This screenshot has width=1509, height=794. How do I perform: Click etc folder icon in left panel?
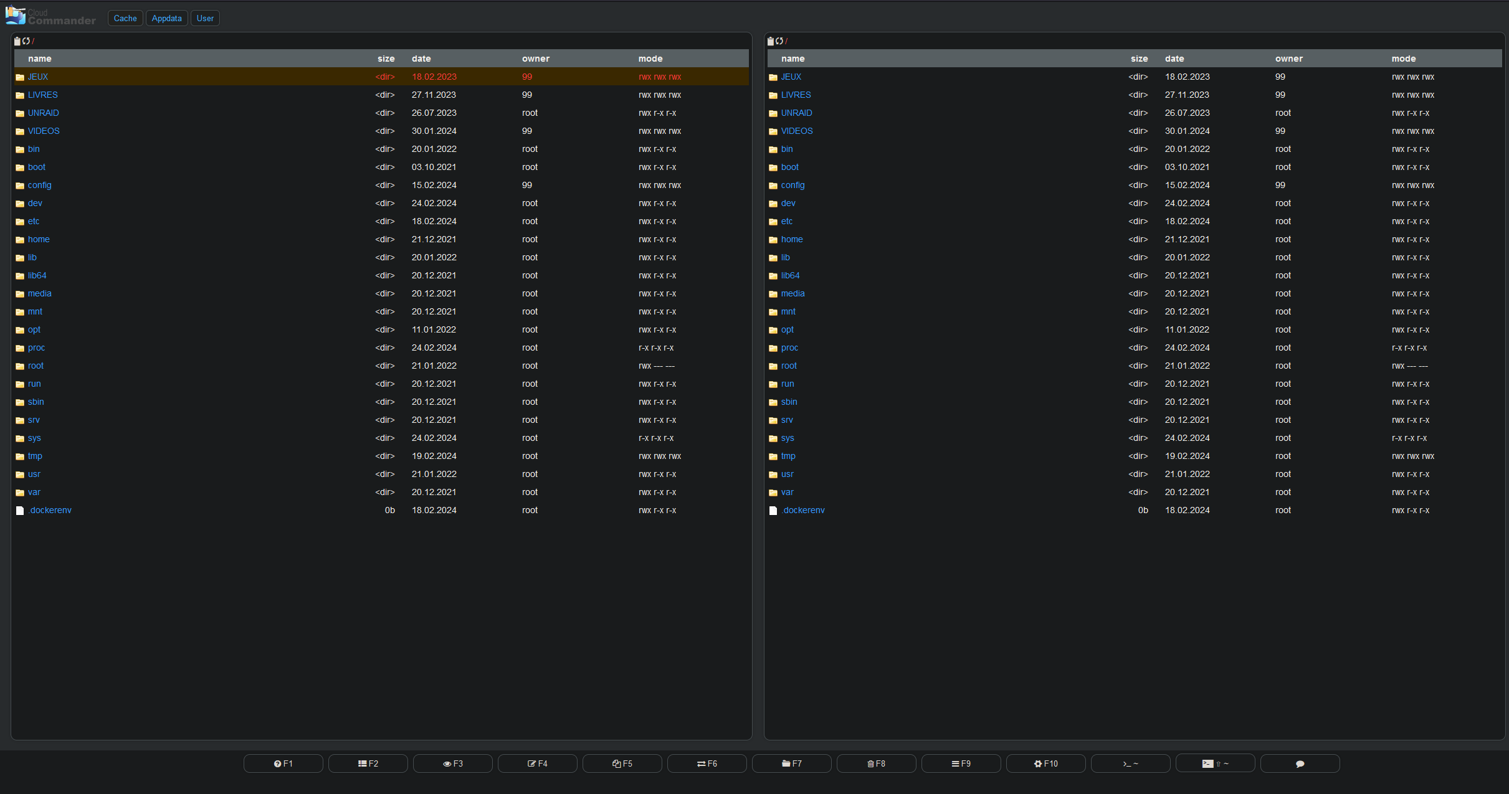coord(20,222)
